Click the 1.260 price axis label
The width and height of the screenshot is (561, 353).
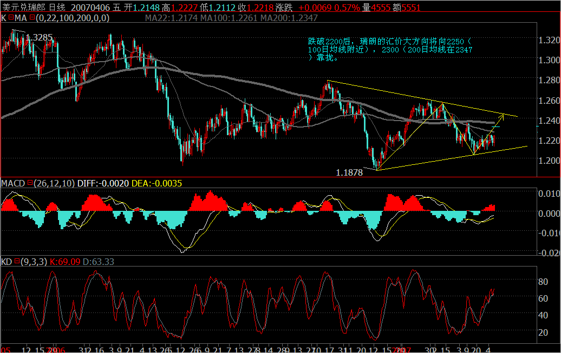549,101
